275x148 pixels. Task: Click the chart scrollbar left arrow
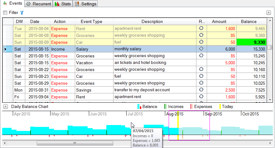pos(5,143)
